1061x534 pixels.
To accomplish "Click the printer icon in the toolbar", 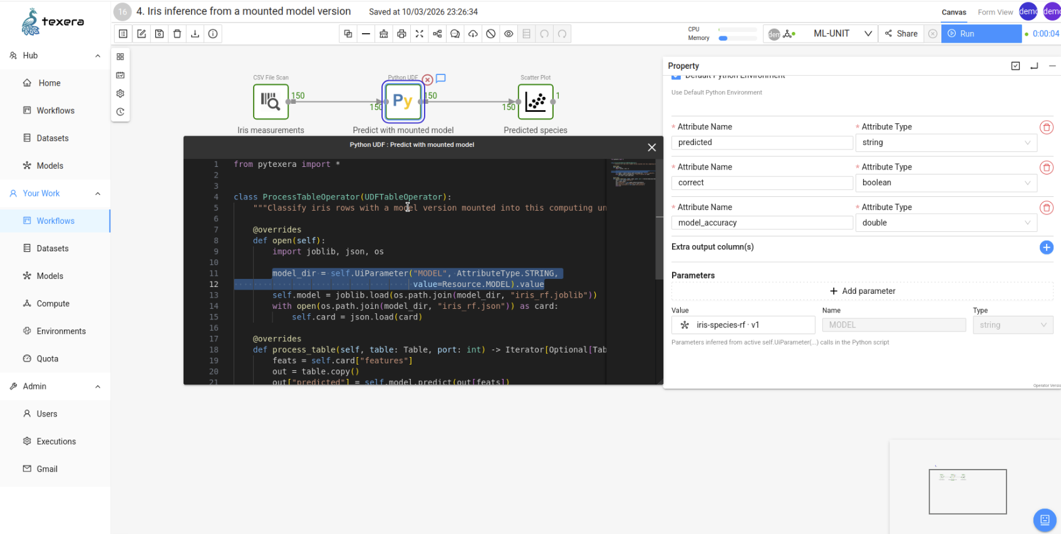I will tap(401, 34).
